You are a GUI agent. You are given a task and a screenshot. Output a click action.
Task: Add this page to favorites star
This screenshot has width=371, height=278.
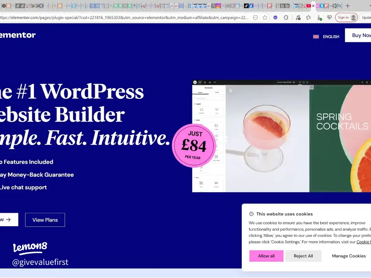(x=265, y=18)
